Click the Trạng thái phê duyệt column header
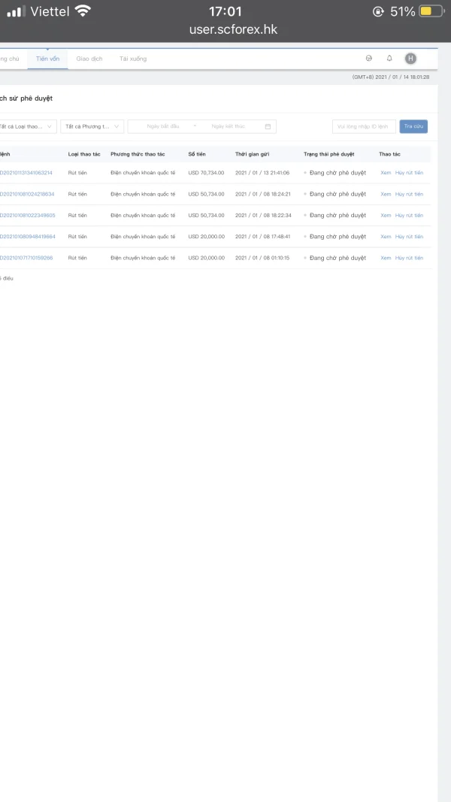 (x=328, y=154)
